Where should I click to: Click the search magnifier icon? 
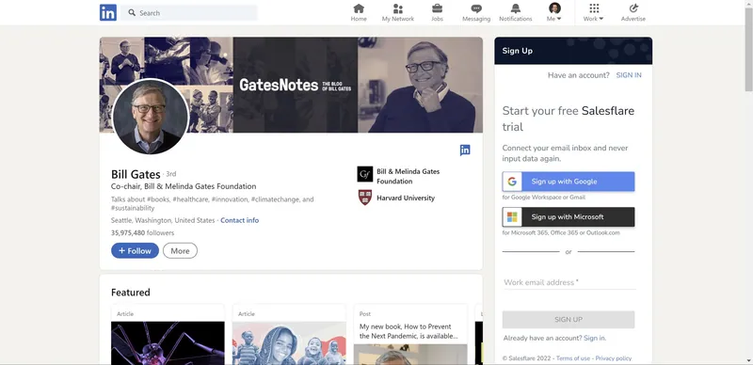point(132,12)
